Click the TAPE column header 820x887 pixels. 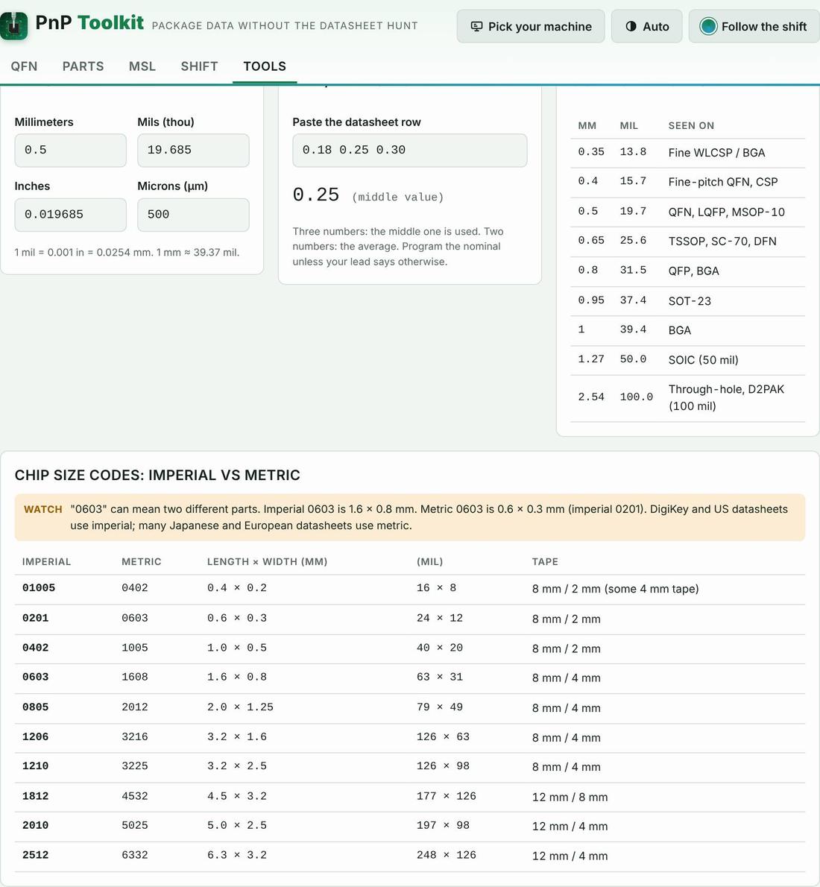pos(545,562)
